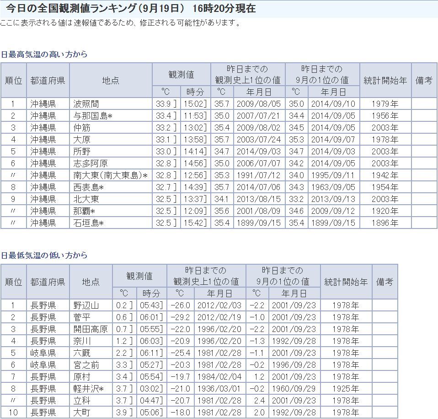
Task: Click the 軽井沢 location name
Action: 88,389
